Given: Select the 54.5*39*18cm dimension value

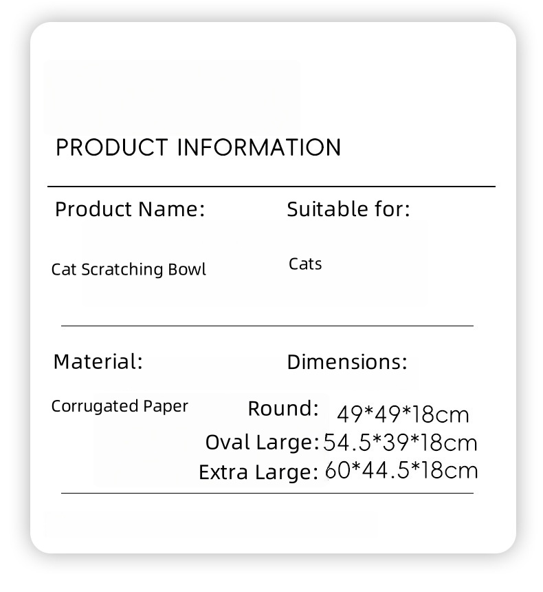Looking at the screenshot, I should point(400,443).
